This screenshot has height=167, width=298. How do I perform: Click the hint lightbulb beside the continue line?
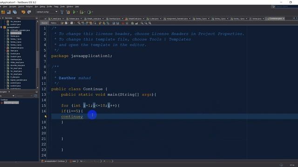coord(46,116)
